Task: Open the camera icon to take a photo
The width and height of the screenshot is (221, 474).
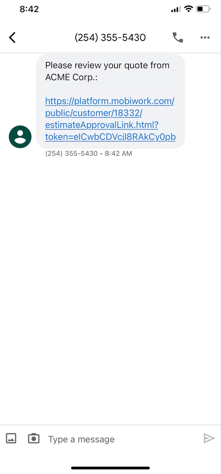Action: pos(34,438)
